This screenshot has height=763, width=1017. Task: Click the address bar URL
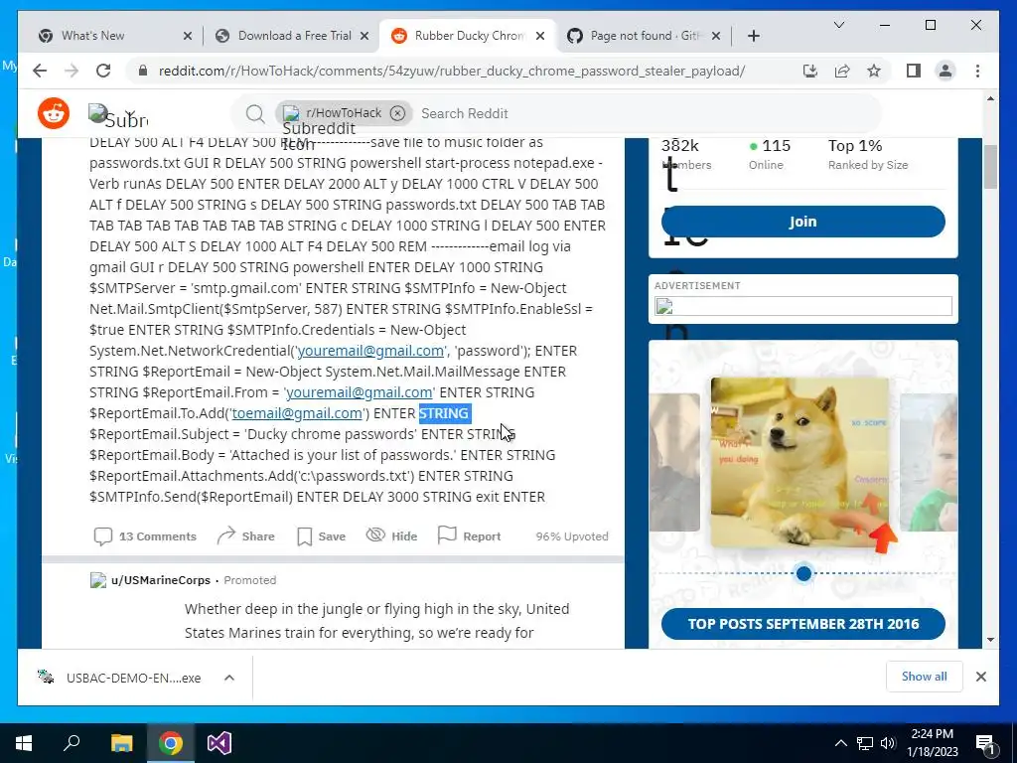click(452, 71)
